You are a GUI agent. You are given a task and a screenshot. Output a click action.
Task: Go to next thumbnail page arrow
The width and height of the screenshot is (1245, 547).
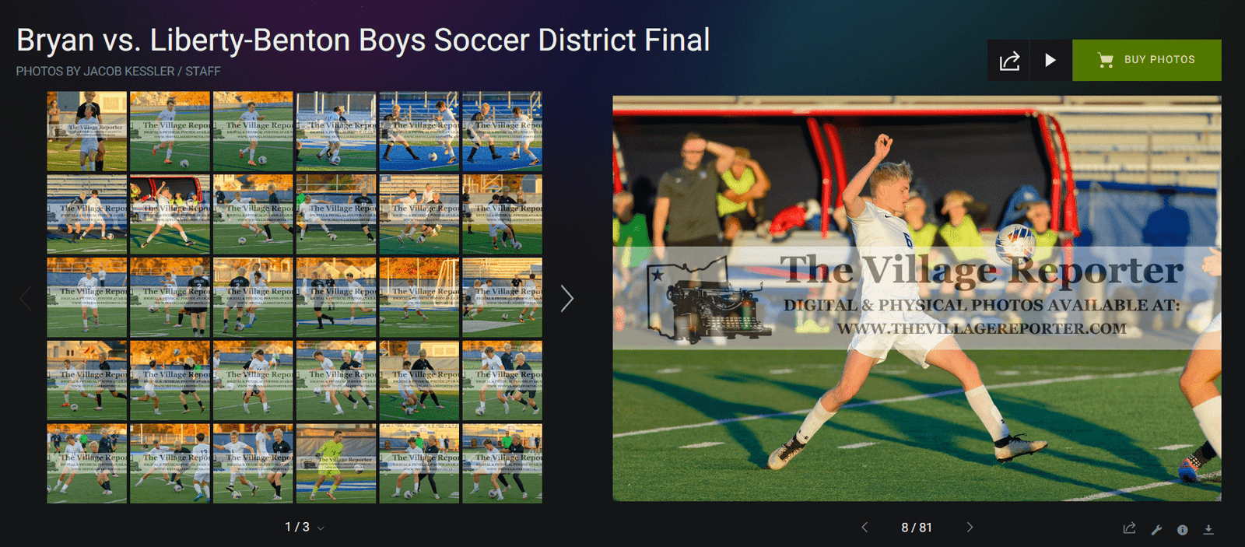coord(567,298)
